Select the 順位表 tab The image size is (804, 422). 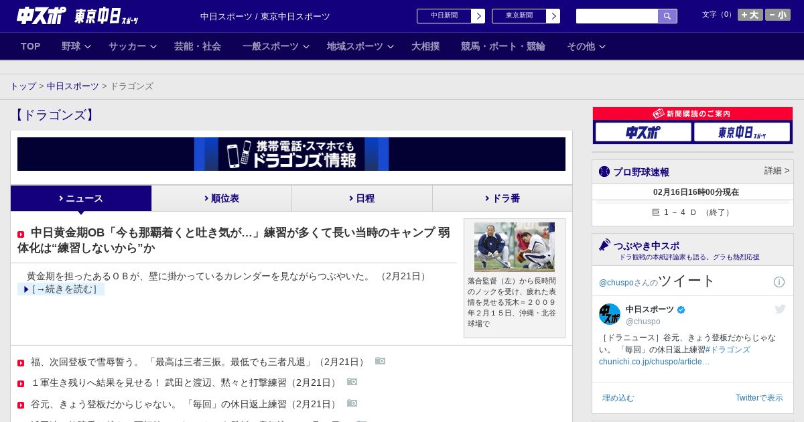point(222,198)
